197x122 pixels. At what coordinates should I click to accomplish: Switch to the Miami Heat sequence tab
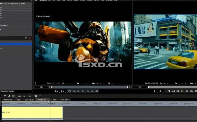click(8, 100)
